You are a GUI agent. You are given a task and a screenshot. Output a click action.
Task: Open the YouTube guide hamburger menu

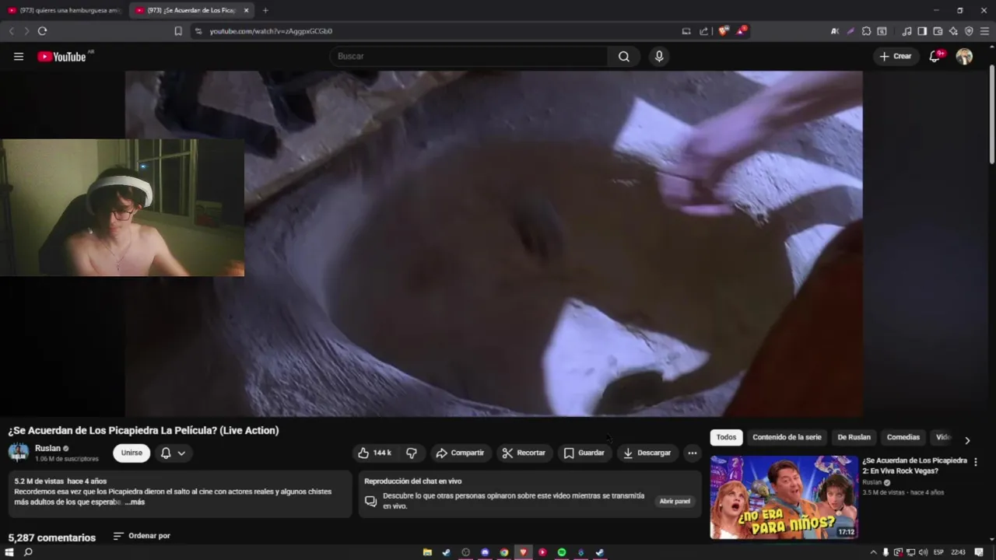pos(19,57)
